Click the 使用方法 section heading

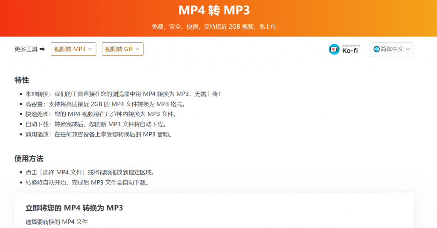click(29, 158)
